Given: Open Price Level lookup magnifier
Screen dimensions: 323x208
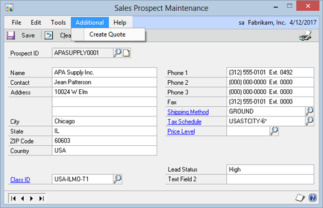Looking at the screenshot, I should tap(274, 131).
